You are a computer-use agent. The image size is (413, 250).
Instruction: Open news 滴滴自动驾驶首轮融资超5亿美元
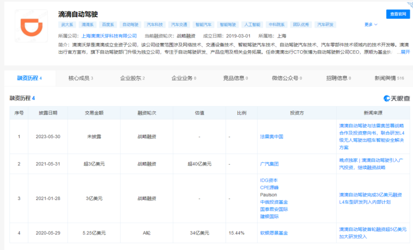[373, 233]
